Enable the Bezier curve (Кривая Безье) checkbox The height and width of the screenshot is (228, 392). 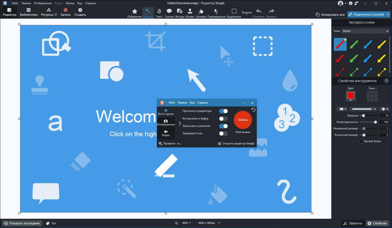click(361, 141)
